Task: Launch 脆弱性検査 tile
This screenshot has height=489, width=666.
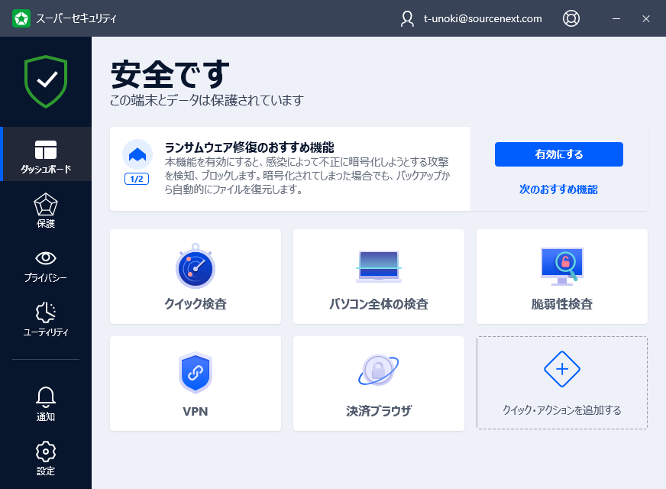Action: (x=562, y=277)
